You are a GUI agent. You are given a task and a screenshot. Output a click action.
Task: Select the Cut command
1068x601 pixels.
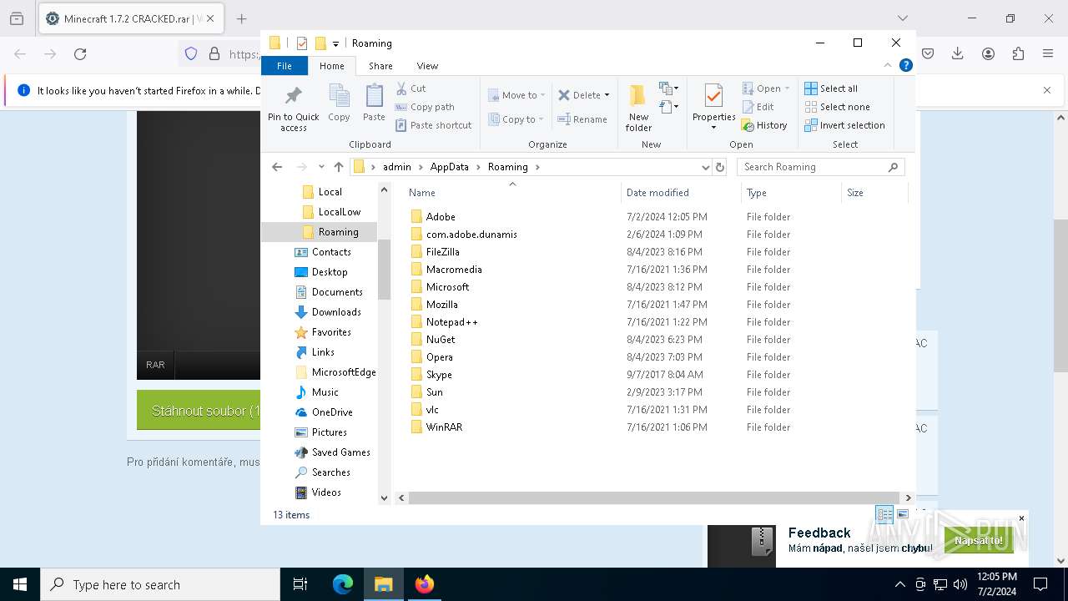[x=411, y=88]
